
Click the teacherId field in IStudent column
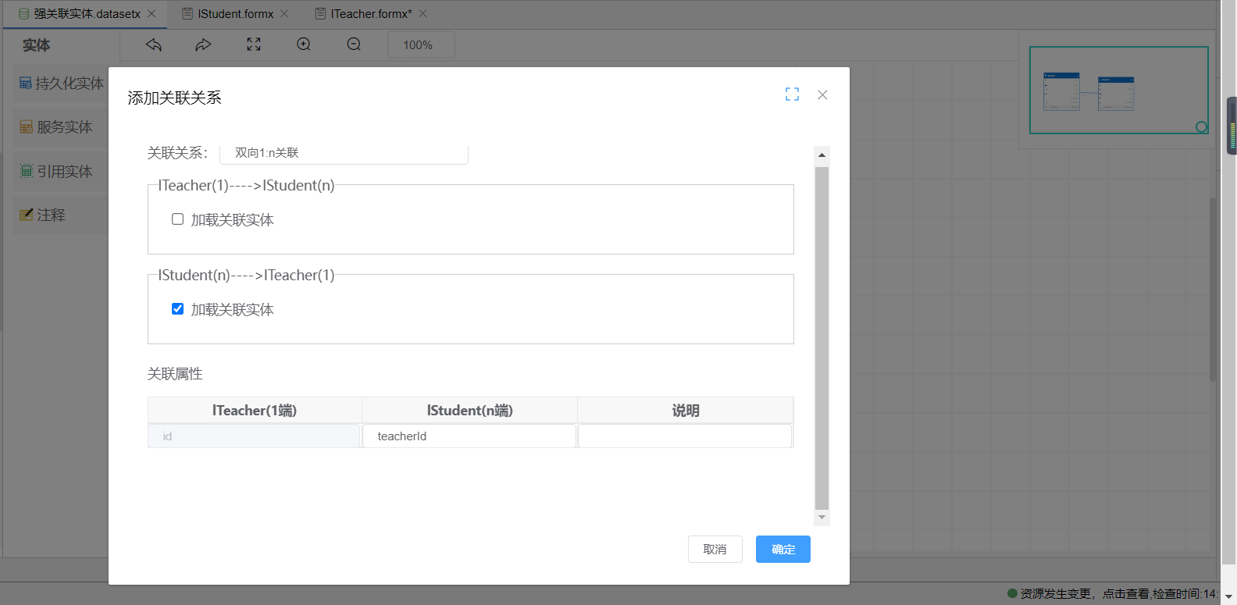point(469,436)
